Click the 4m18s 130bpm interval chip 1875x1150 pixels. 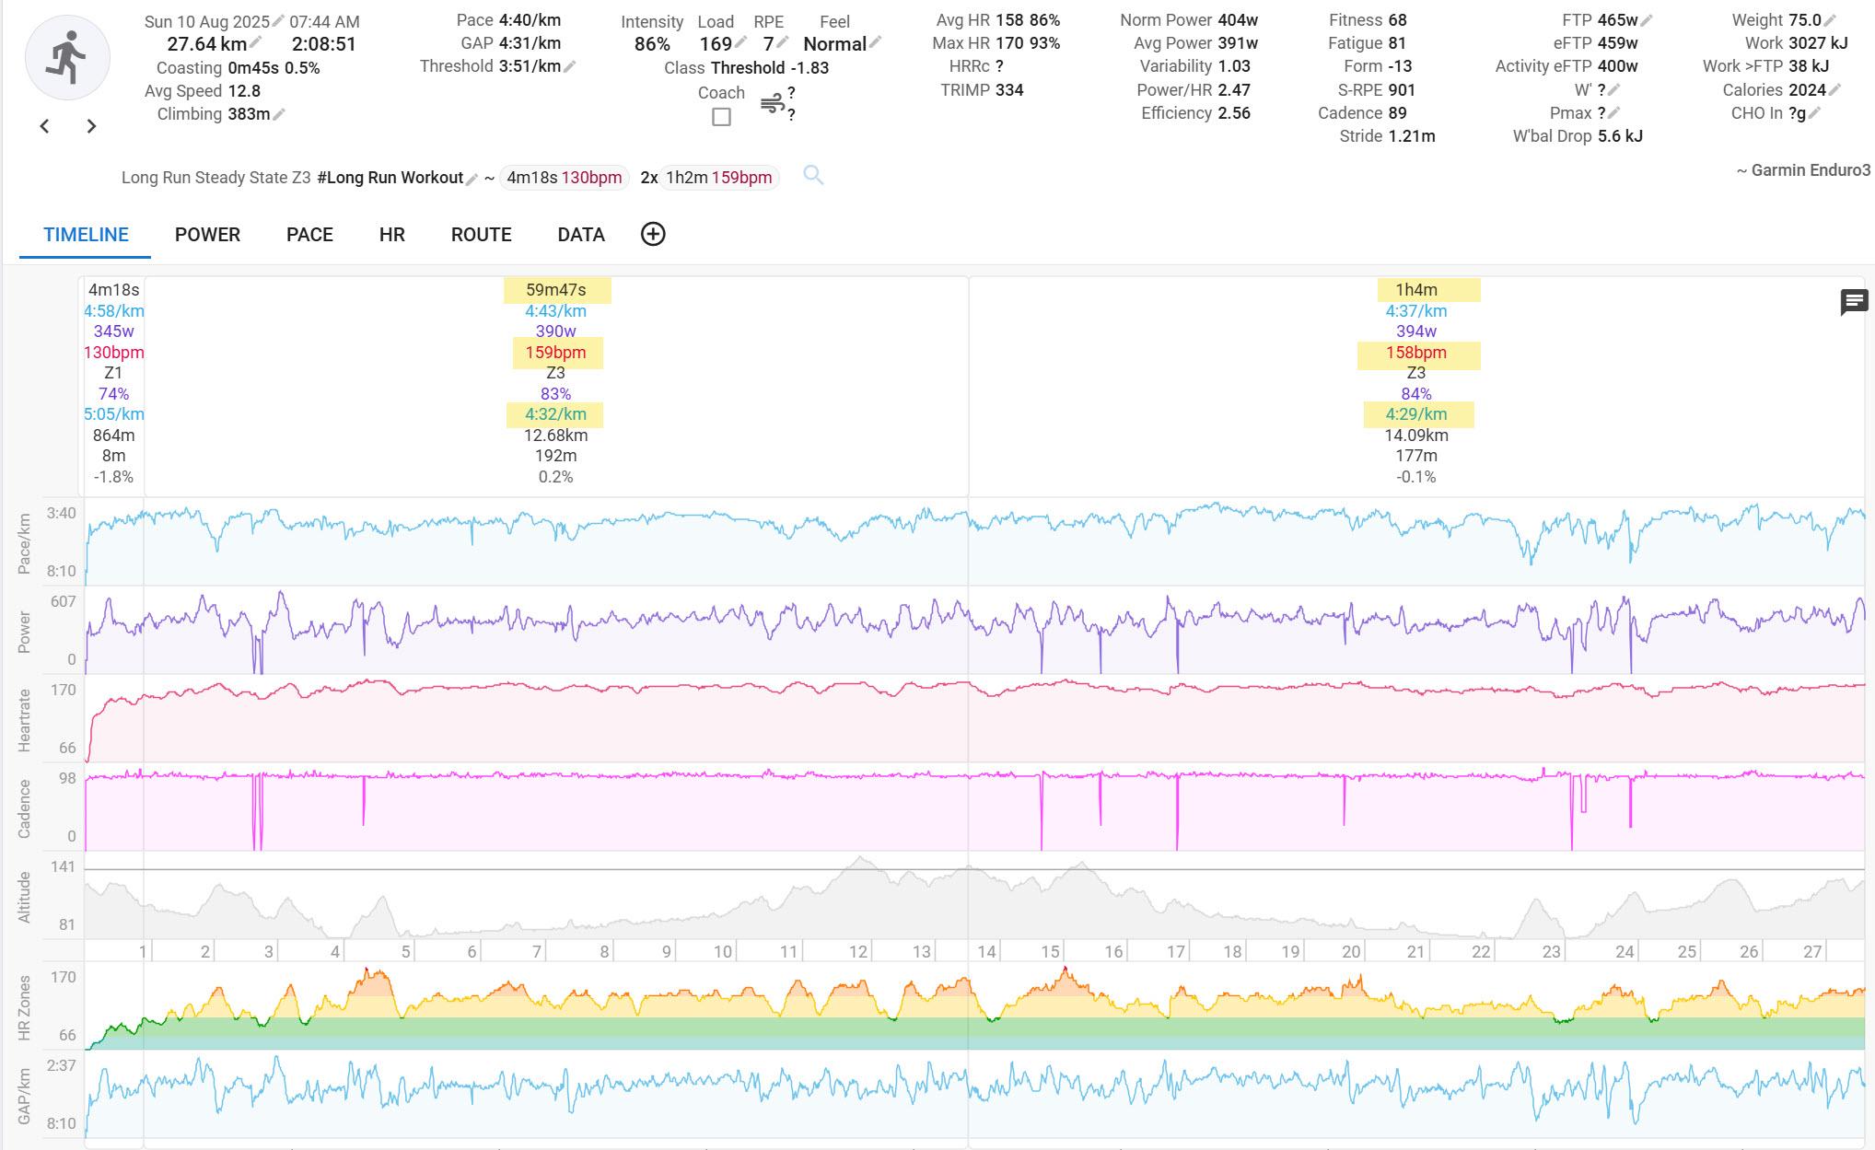click(x=564, y=178)
